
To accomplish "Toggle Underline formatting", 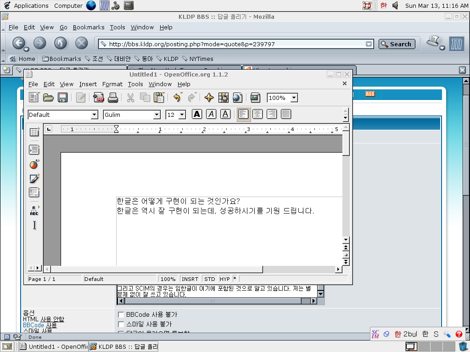I will [225, 114].
